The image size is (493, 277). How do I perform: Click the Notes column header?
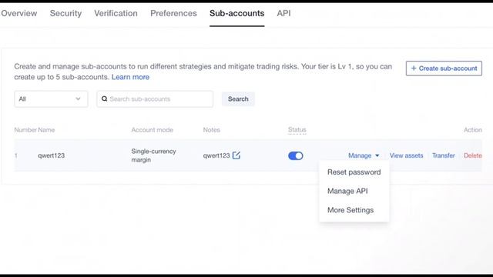coord(212,130)
